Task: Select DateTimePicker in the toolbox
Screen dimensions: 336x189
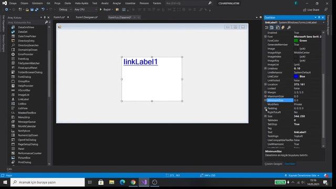Action: point(27,36)
